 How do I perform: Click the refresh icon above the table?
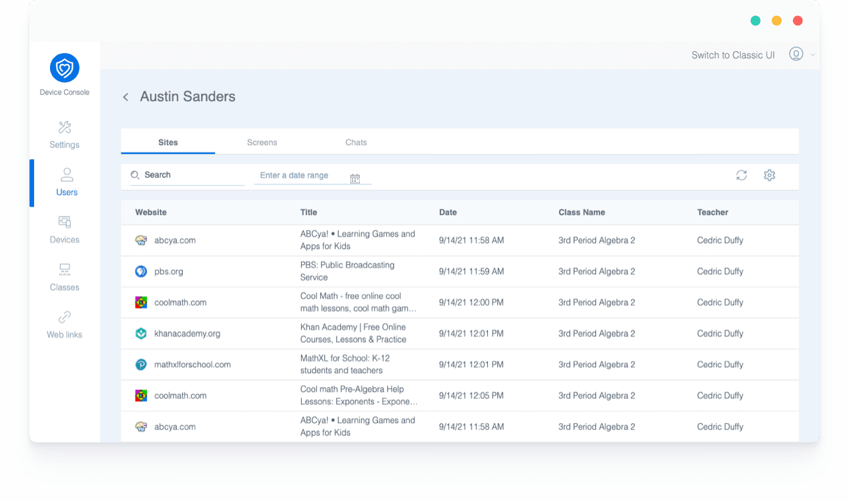(742, 175)
